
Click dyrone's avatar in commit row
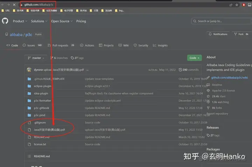29,70
